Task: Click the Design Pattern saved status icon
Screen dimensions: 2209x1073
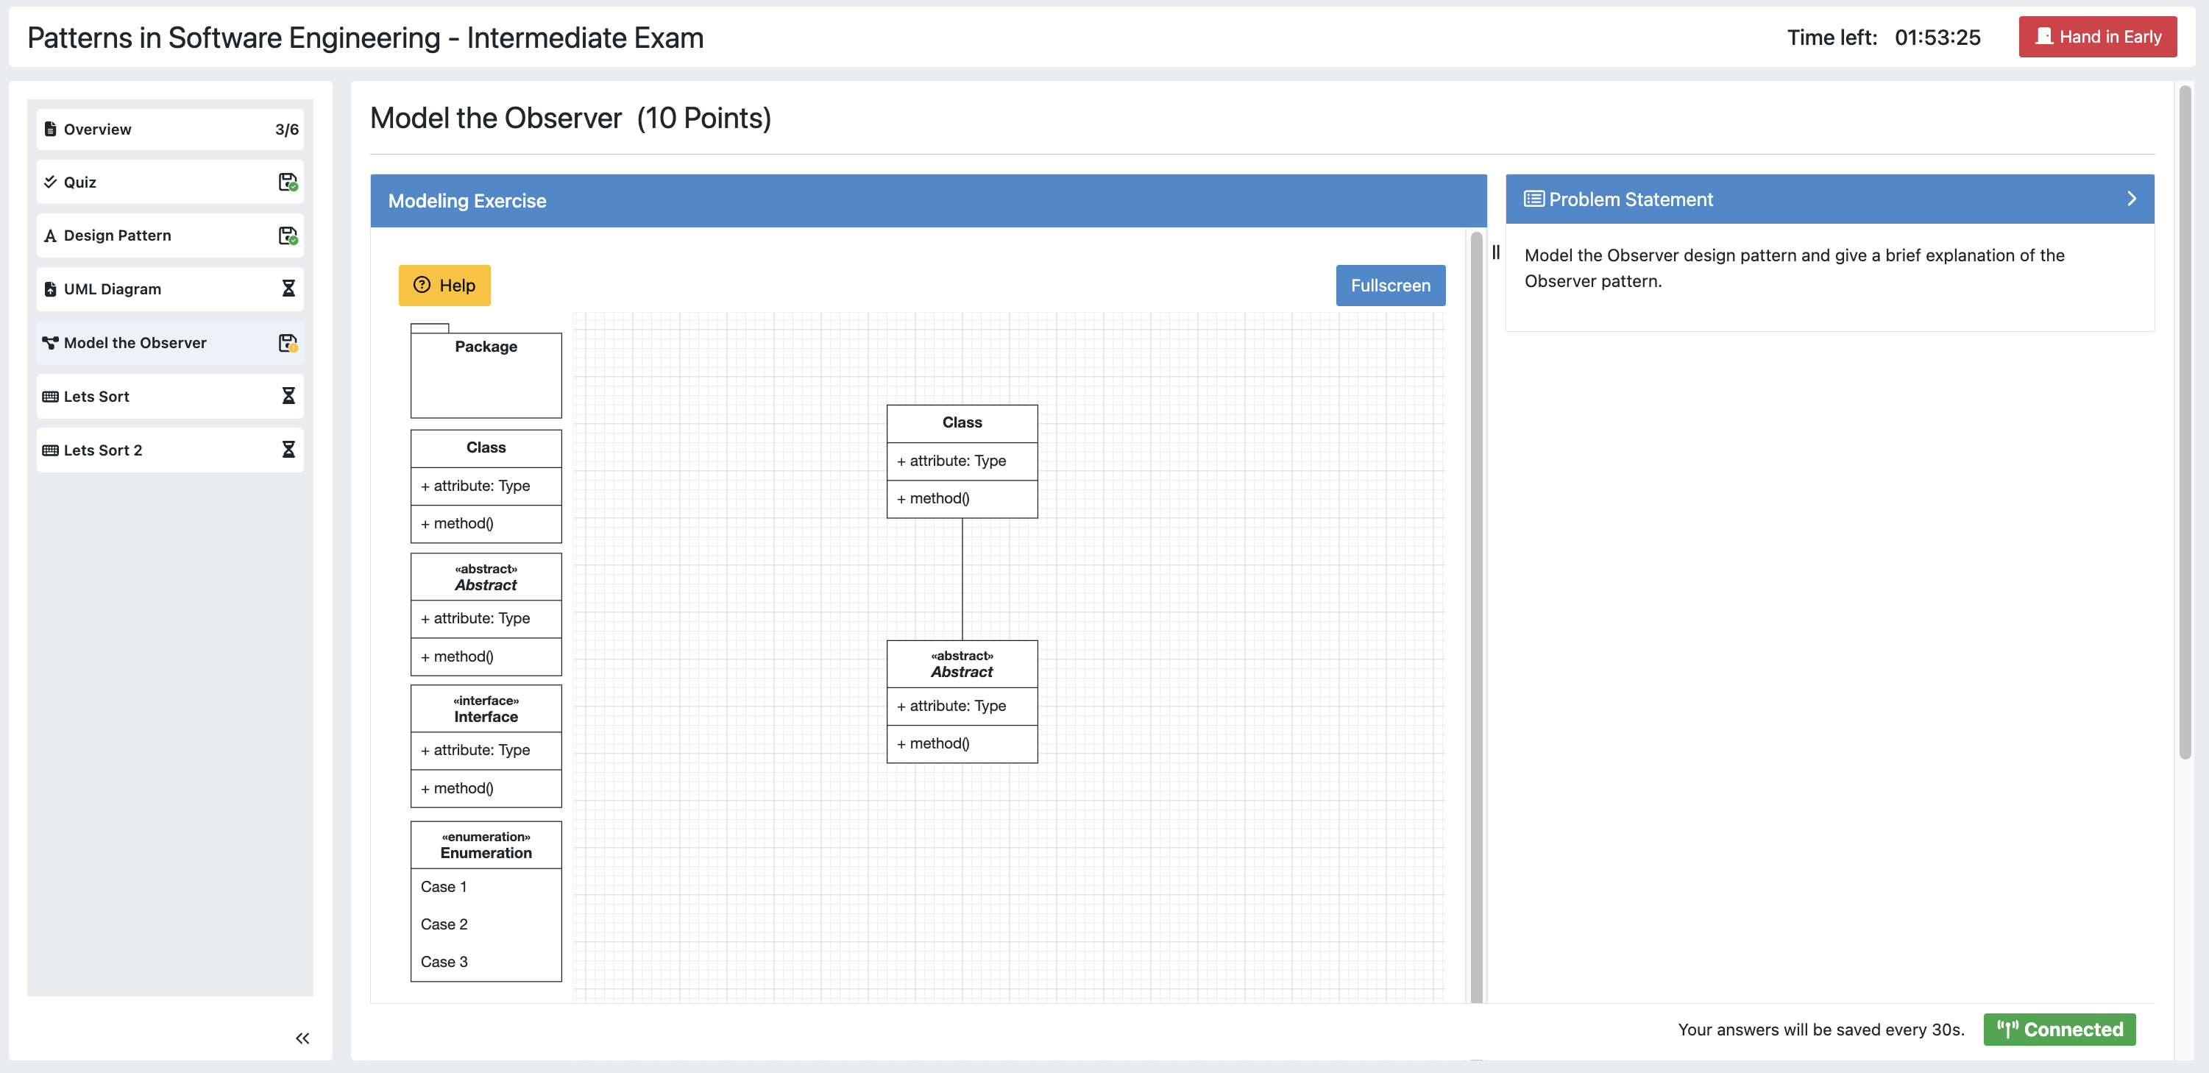Action: 288,236
